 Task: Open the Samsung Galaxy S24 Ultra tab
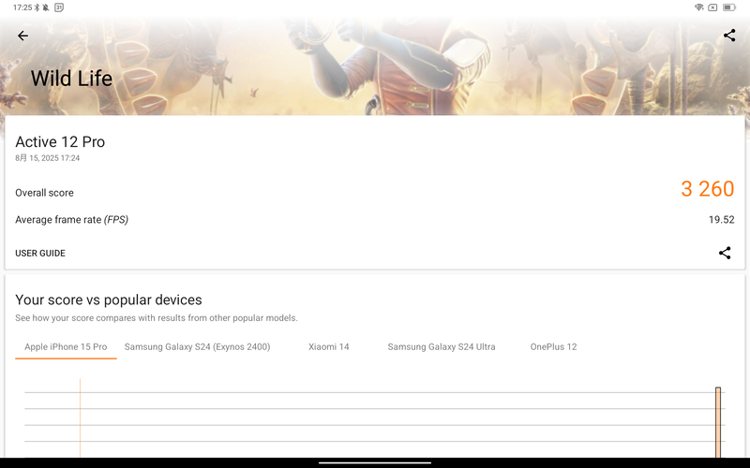[442, 347]
